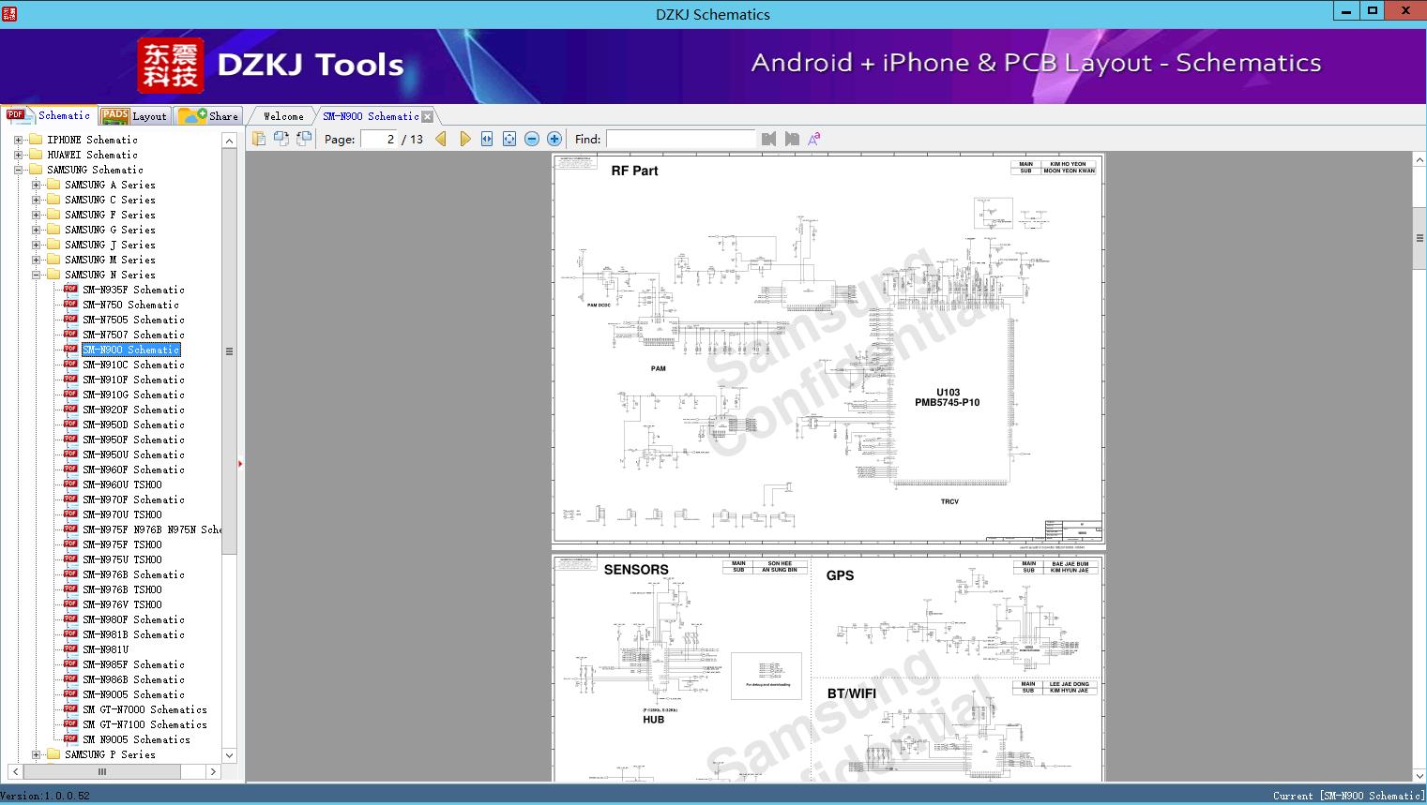This screenshot has height=805, width=1427.
Task: Close the SM-N900 Schematic tab
Action: tap(428, 116)
